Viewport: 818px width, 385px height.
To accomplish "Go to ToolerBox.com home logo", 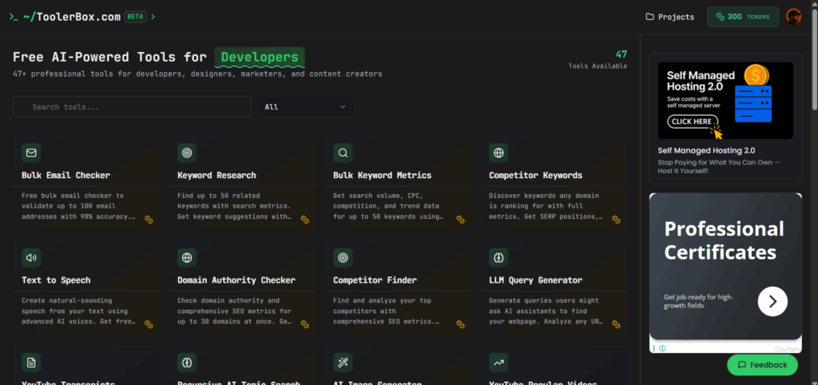I will click(70, 16).
